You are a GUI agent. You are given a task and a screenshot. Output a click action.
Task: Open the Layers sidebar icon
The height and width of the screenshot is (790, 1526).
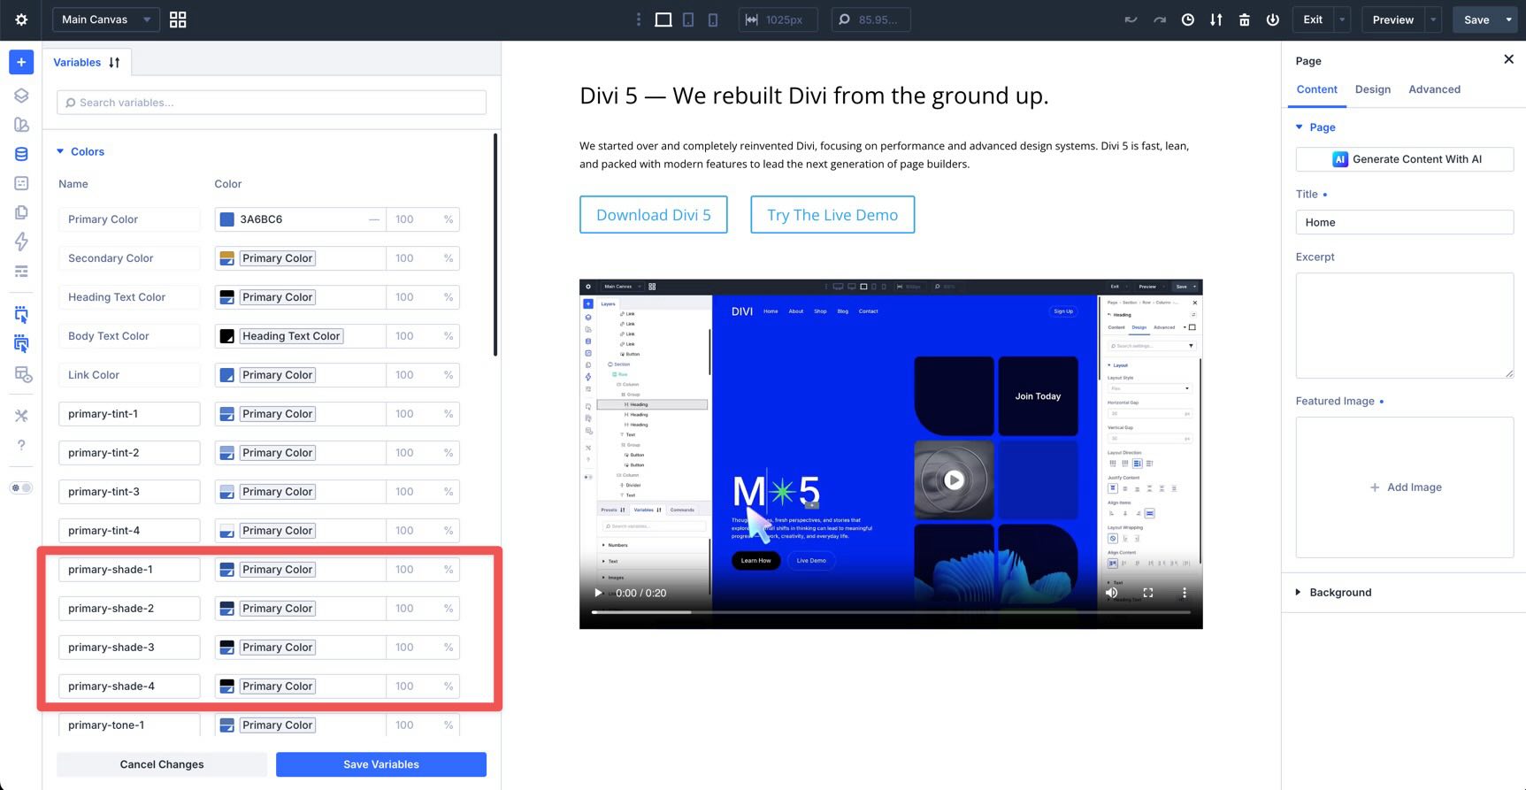point(21,96)
